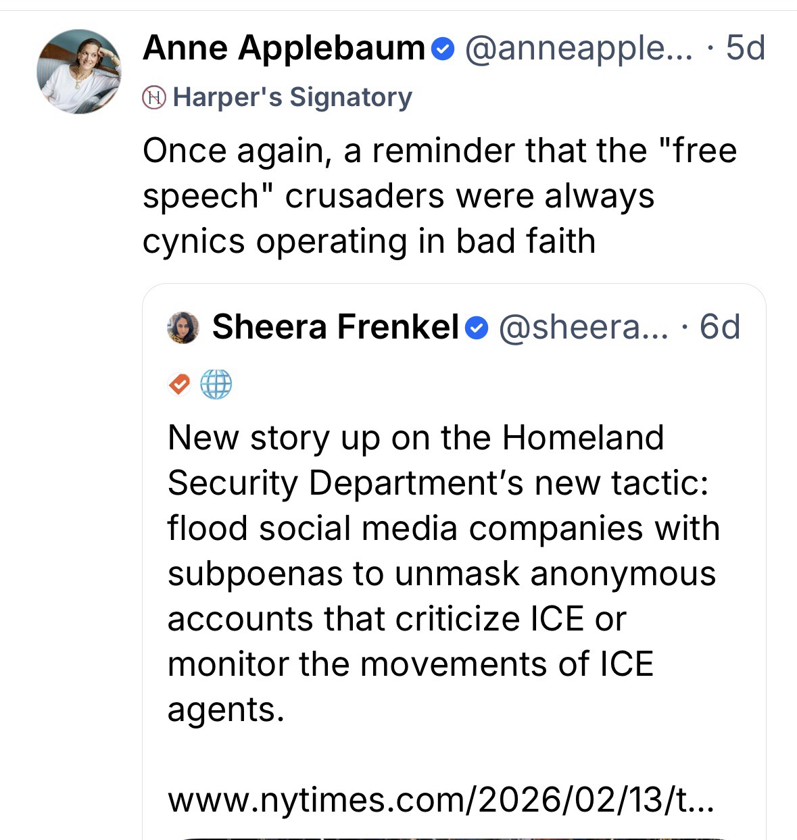Image resolution: width=797 pixels, height=840 pixels.
Task: Open Anne Applebaum's profile avatar
Action: point(79,72)
